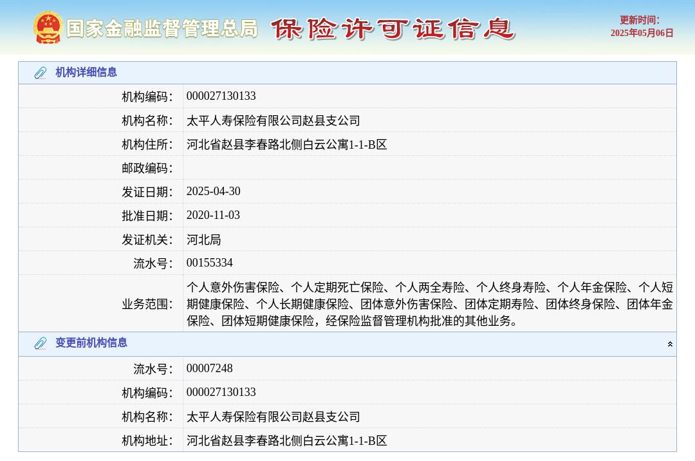
Task: Click the update date 2025年05月06日
Action: 642,33
